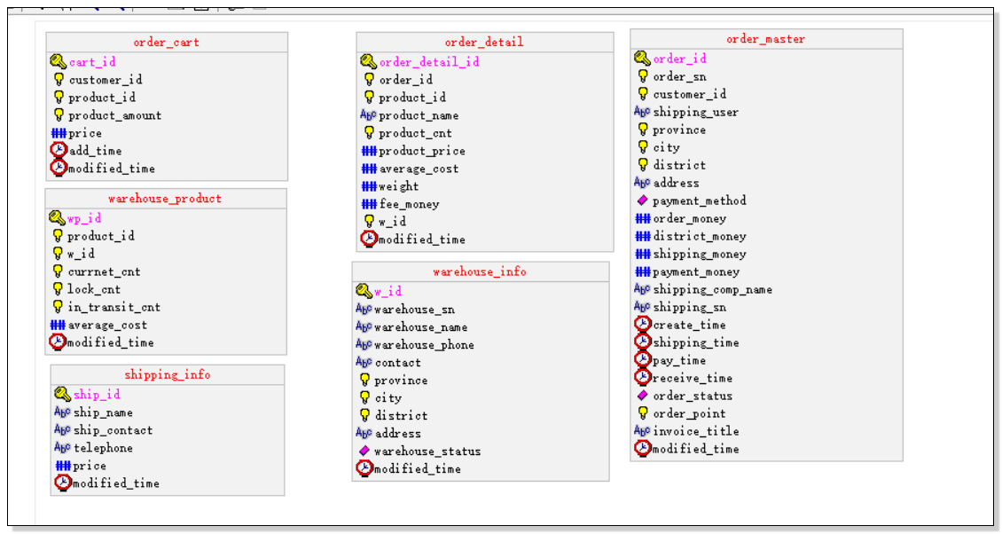Click the order_sn field in order_master
1002x534 pixels.
coord(679,76)
